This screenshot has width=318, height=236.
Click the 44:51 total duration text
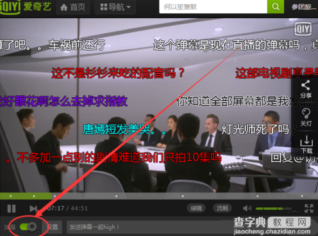(79, 208)
